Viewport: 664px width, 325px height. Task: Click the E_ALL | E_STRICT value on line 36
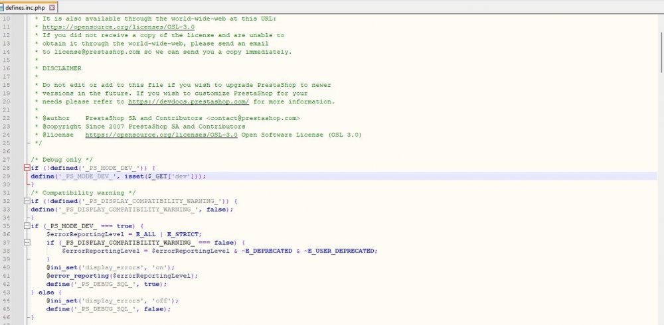(x=169, y=234)
